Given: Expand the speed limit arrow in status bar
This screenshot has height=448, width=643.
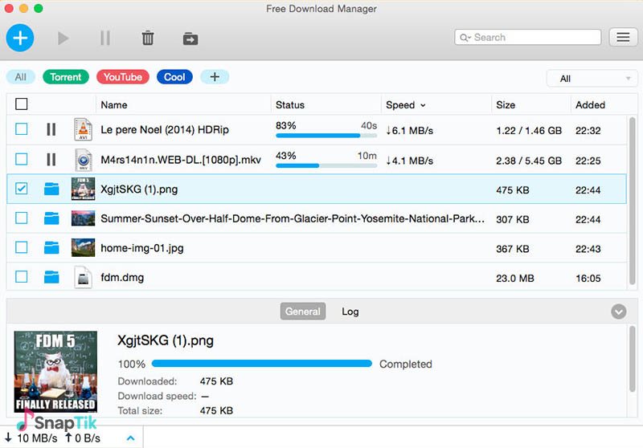Looking at the screenshot, I should tap(130, 438).
